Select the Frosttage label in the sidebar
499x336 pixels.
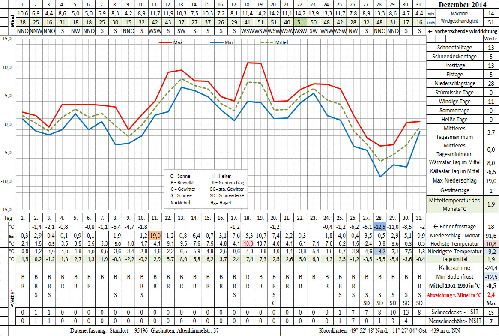(454, 66)
